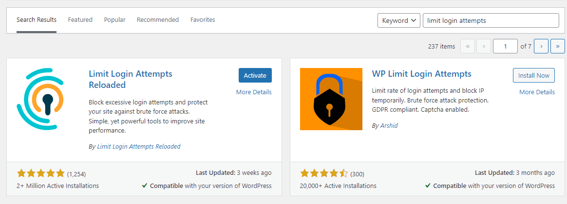Select the Search Results tab
The image size is (567, 204).
[37, 20]
